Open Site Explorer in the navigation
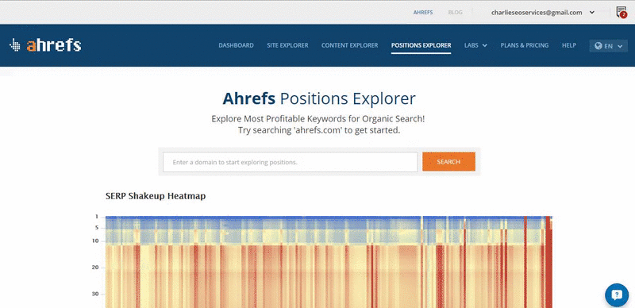 tap(287, 45)
